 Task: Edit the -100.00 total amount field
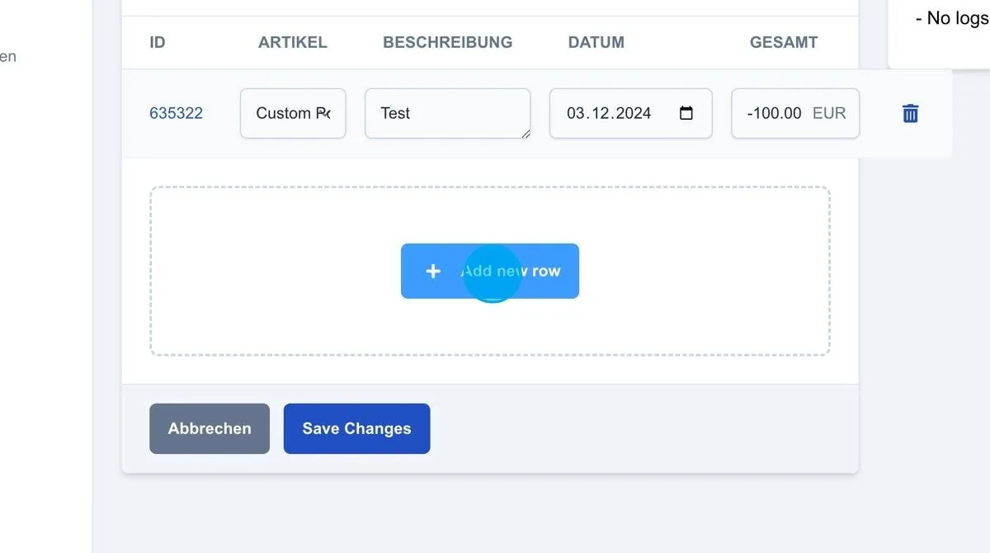click(795, 113)
